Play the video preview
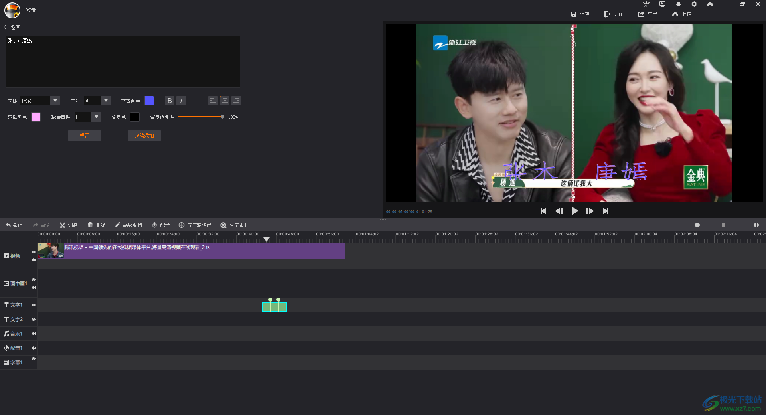This screenshot has height=415, width=766. pos(574,211)
